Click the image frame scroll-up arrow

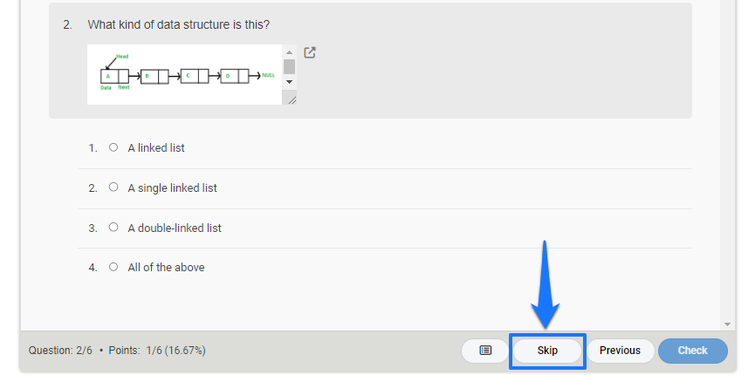pos(290,52)
